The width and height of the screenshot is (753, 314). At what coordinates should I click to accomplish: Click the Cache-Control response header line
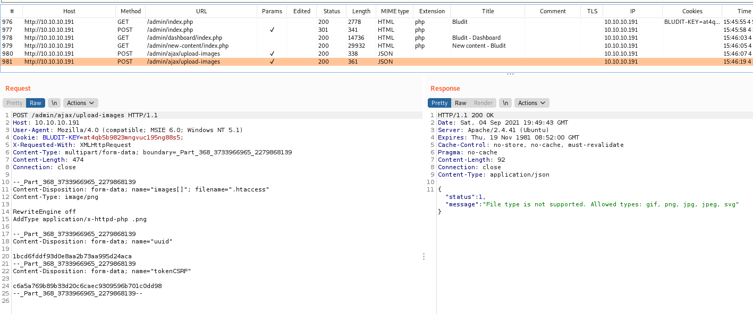531,145
